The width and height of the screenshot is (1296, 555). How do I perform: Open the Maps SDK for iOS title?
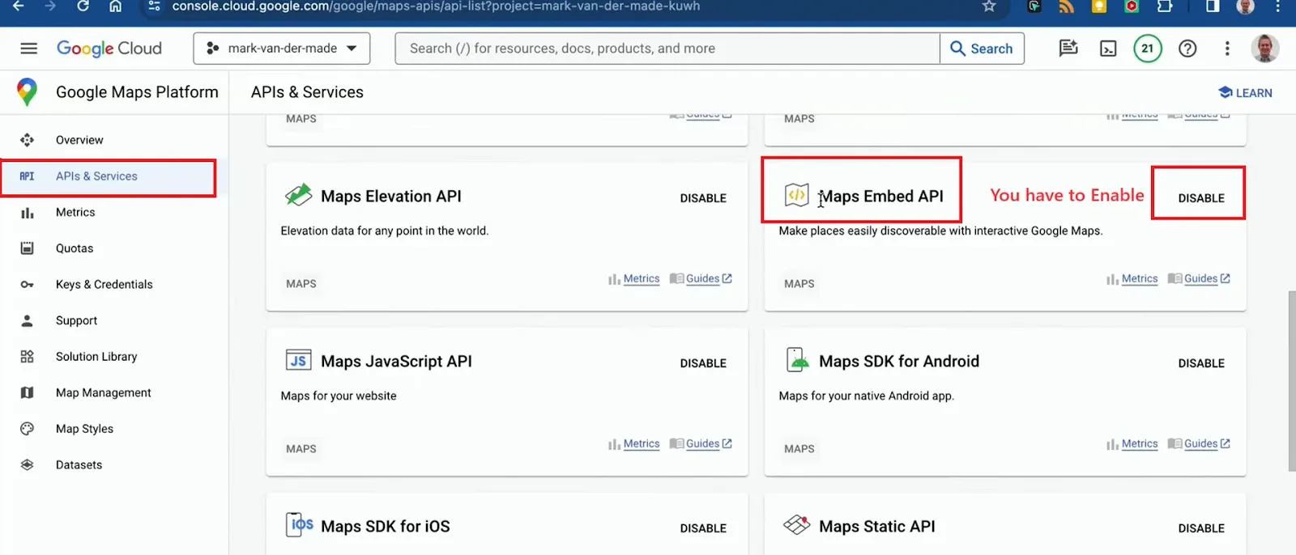(x=386, y=527)
